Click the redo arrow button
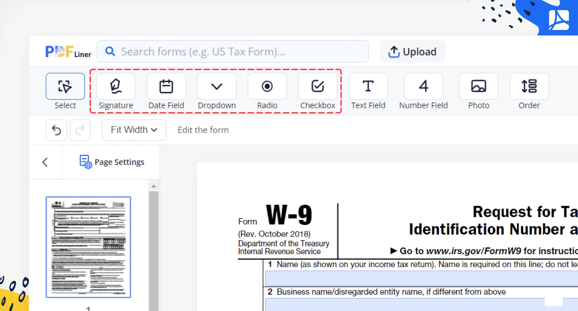The image size is (578, 311). [80, 130]
